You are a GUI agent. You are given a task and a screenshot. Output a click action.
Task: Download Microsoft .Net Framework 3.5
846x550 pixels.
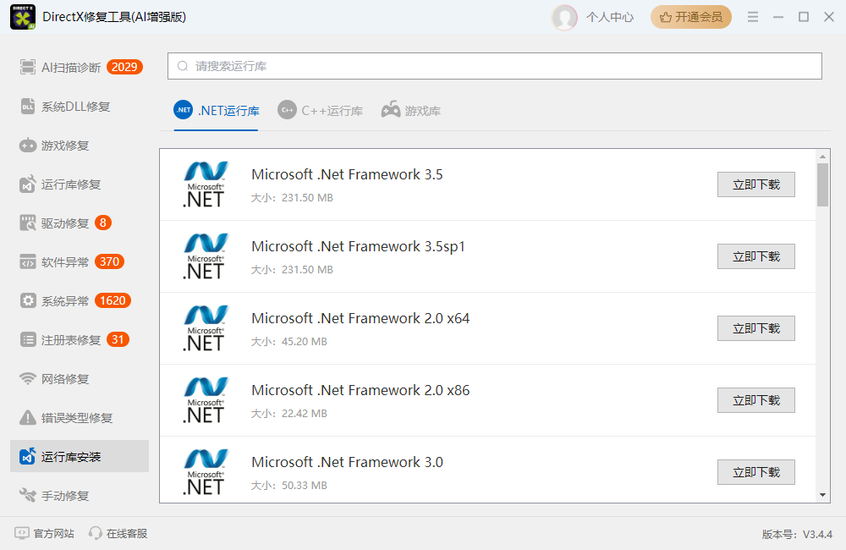[x=755, y=184]
